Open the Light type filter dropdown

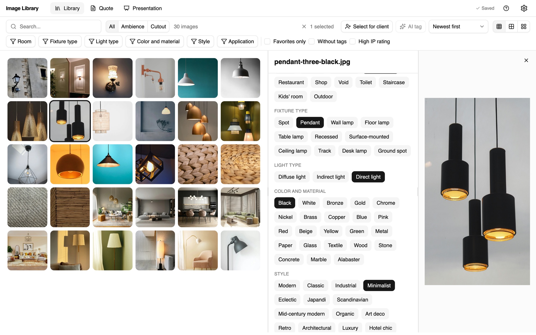(x=103, y=42)
